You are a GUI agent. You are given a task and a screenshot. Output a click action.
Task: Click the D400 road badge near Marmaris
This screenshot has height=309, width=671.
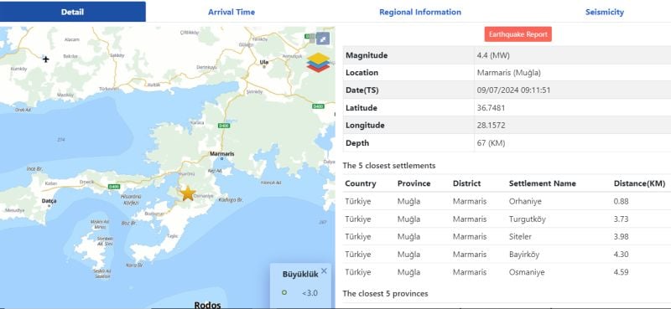pos(224,126)
